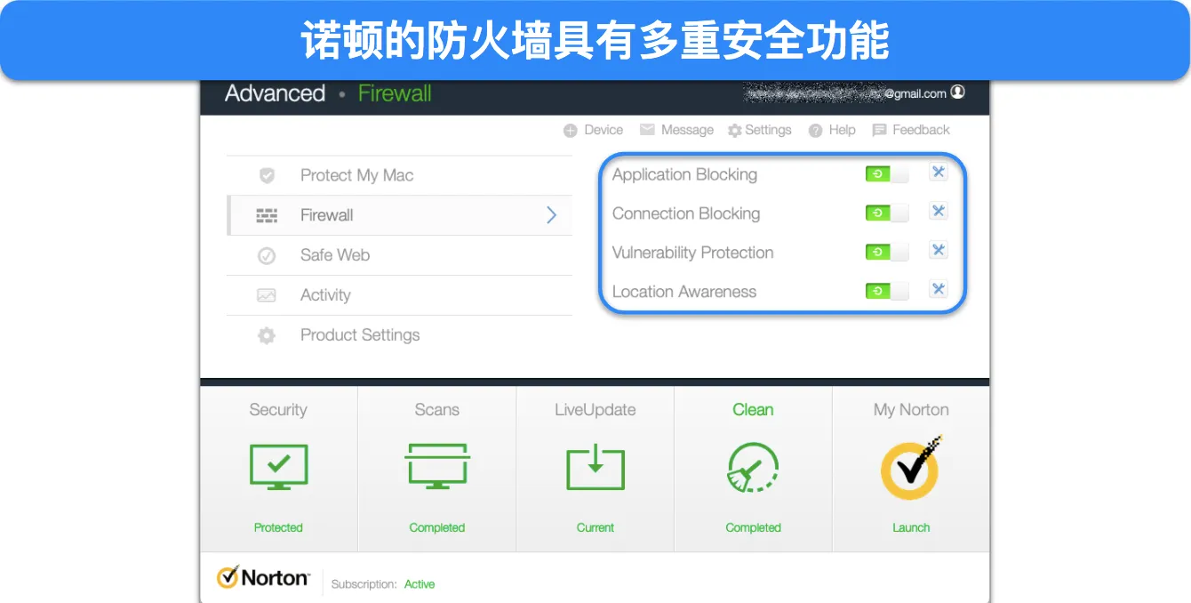
Task: Open the Activity menu item
Action: (399, 295)
